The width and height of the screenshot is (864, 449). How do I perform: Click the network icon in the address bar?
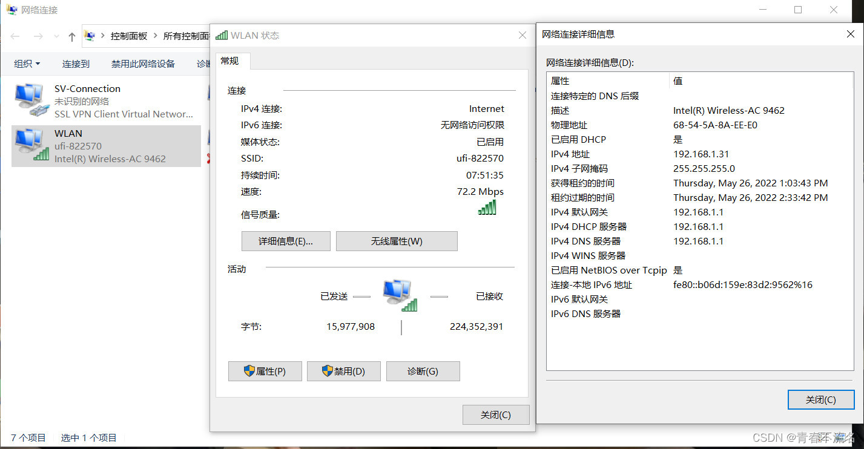89,36
